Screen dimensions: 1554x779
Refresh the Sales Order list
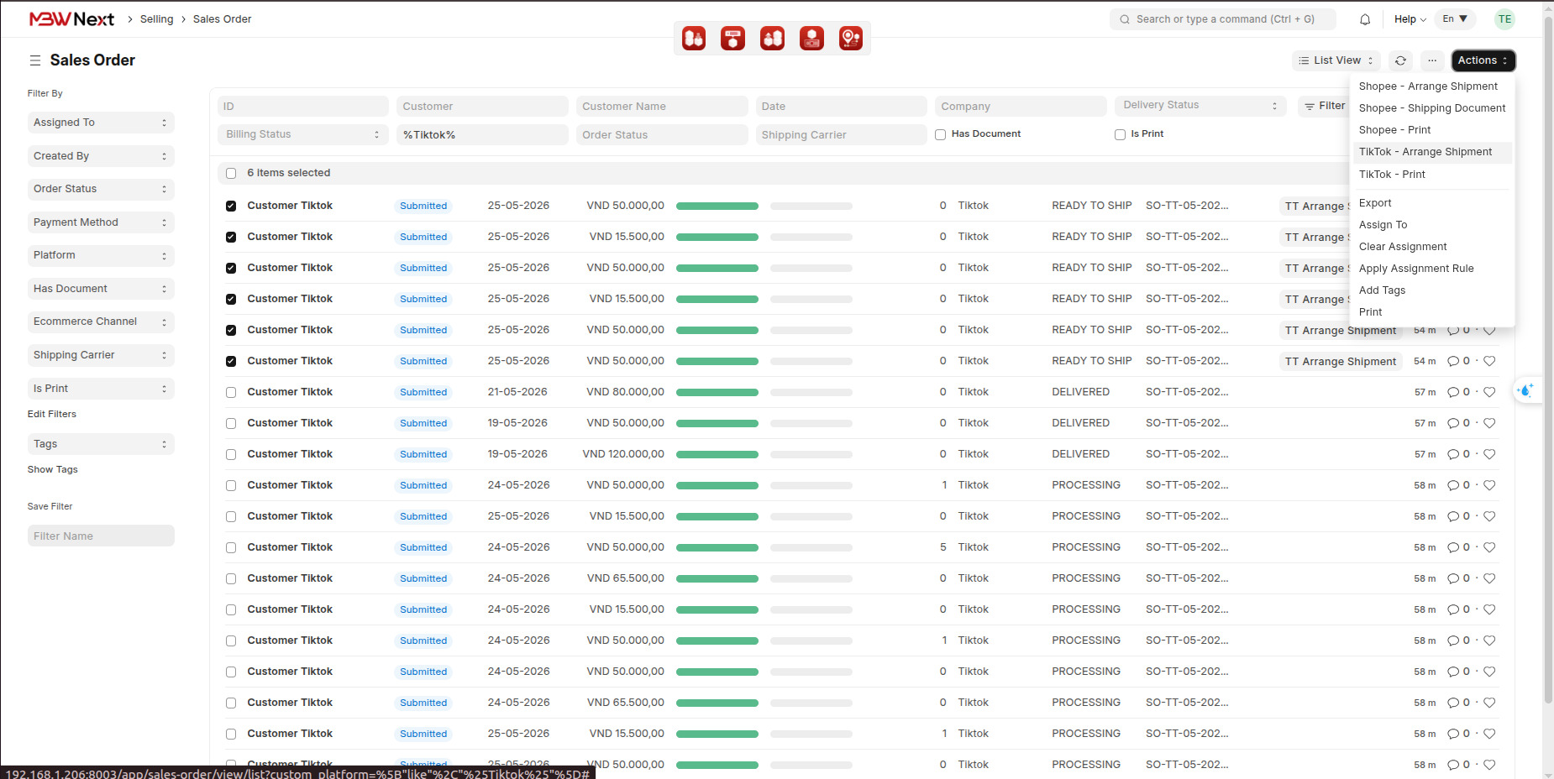(x=1400, y=60)
